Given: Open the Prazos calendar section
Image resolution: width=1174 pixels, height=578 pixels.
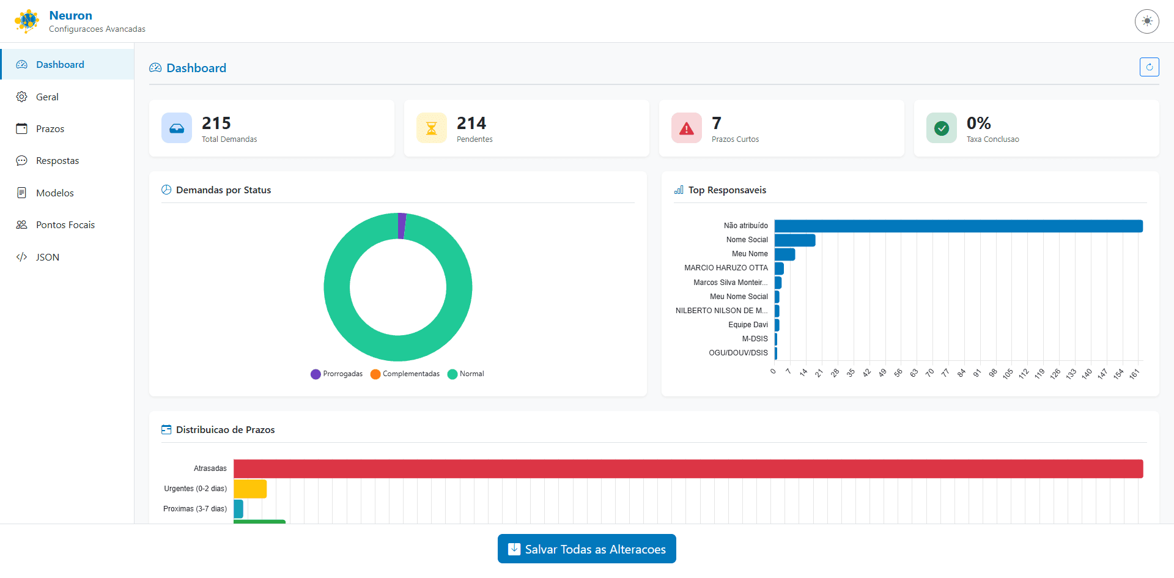Looking at the screenshot, I should pyautogui.click(x=50, y=129).
